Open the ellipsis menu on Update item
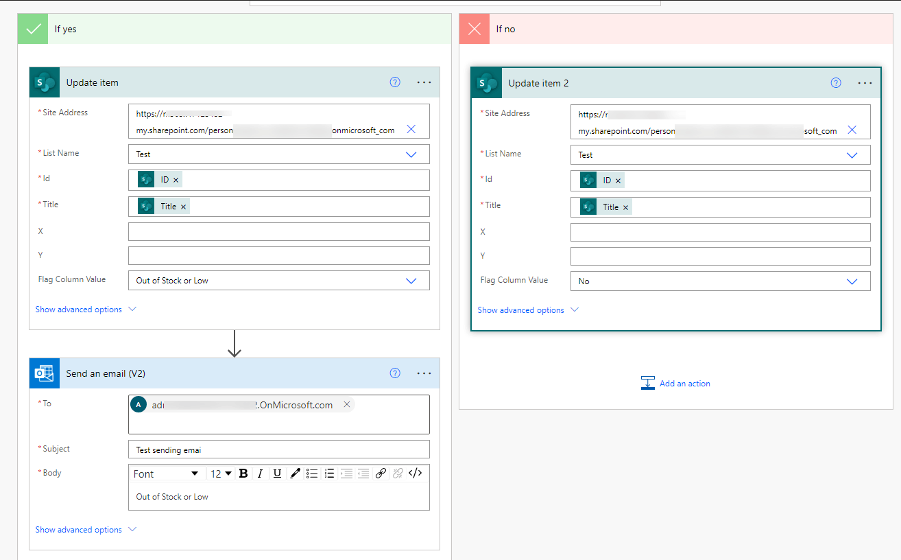The height and width of the screenshot is (560, 901). coord(424,82)
